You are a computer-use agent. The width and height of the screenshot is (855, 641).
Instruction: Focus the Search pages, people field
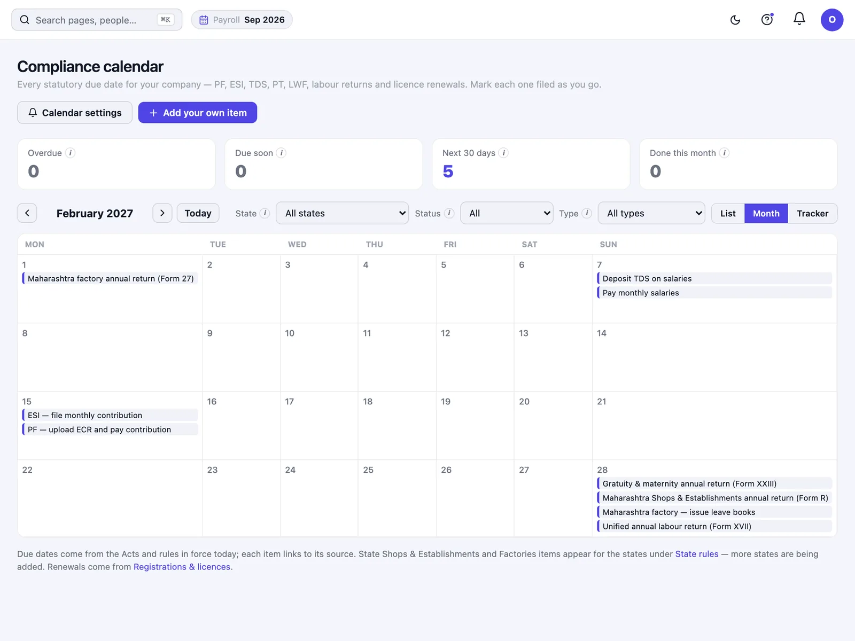point(97,20)
